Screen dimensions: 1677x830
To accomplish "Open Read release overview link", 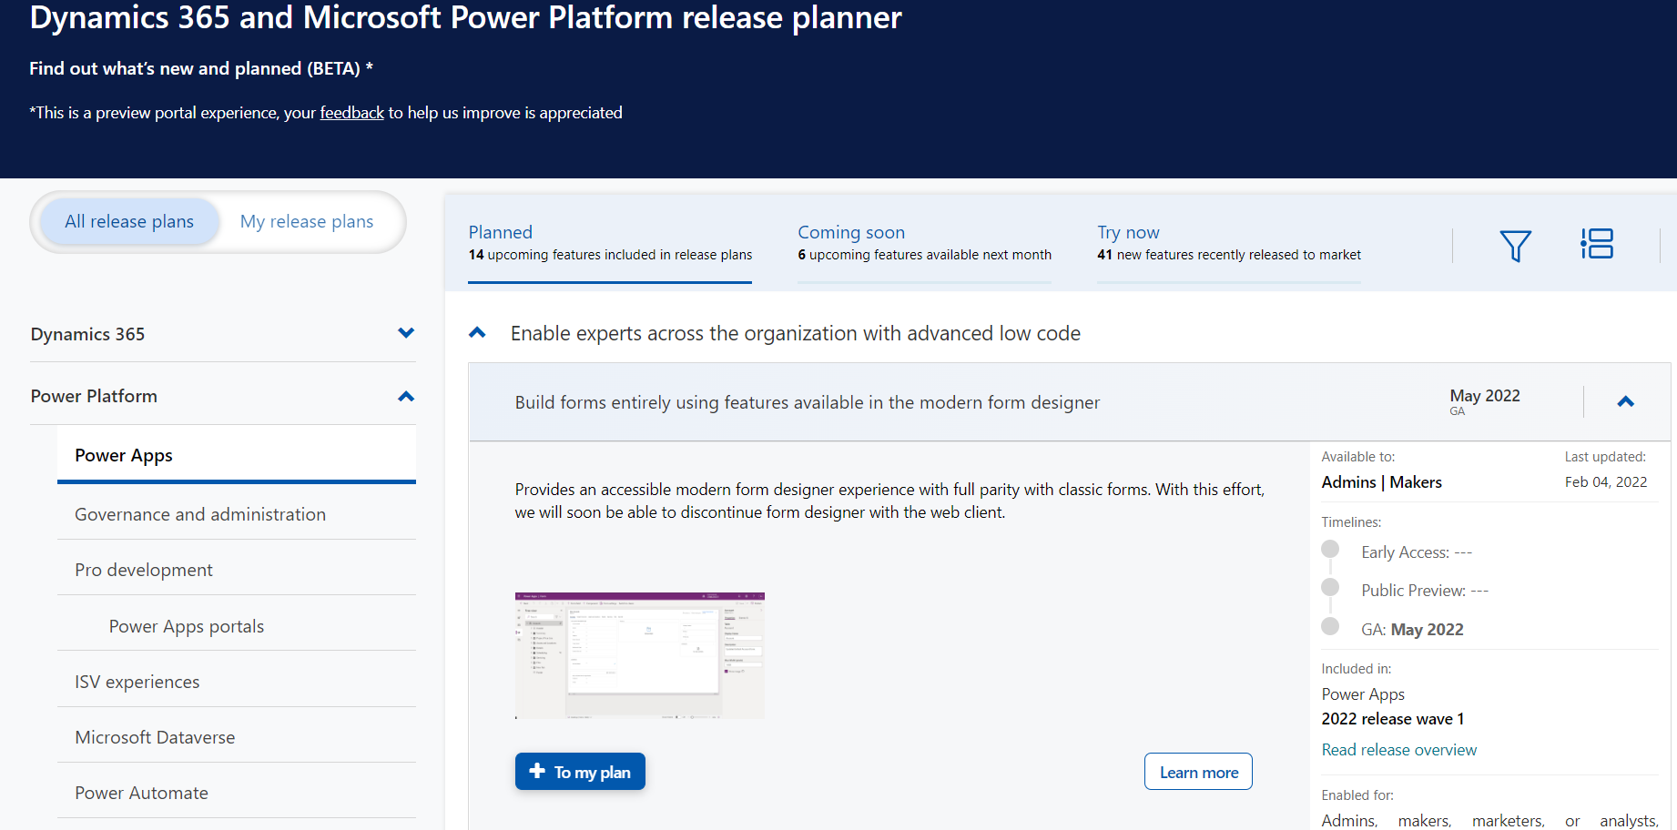I will coord(1398,750).
